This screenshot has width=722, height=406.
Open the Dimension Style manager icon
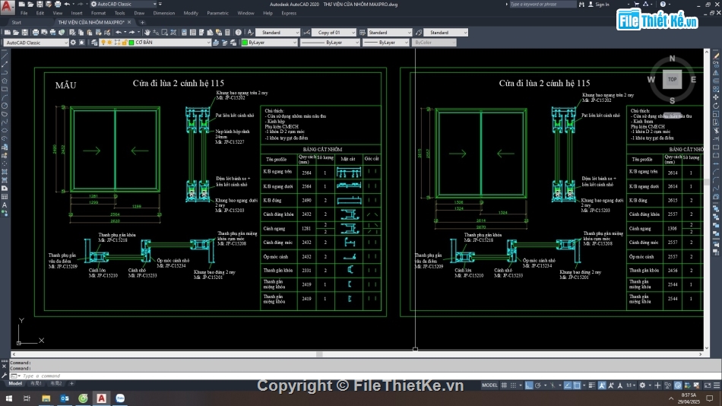pos(307,32)
